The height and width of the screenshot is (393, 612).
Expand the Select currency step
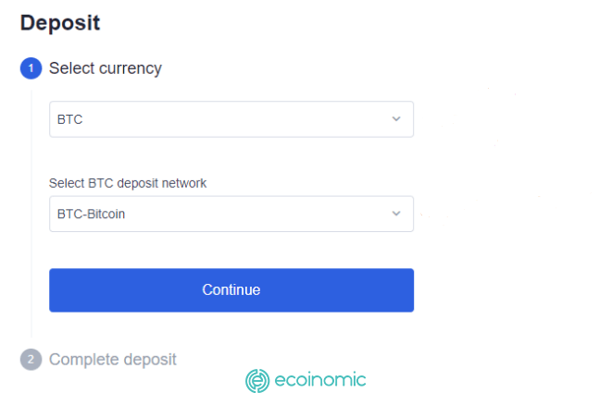(x=91, y=68)
